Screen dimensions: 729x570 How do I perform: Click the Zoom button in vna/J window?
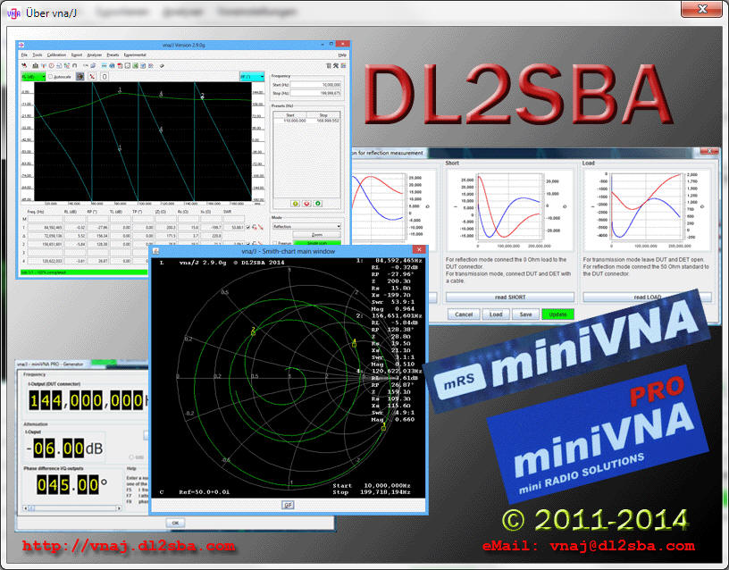tap(316, 235)
